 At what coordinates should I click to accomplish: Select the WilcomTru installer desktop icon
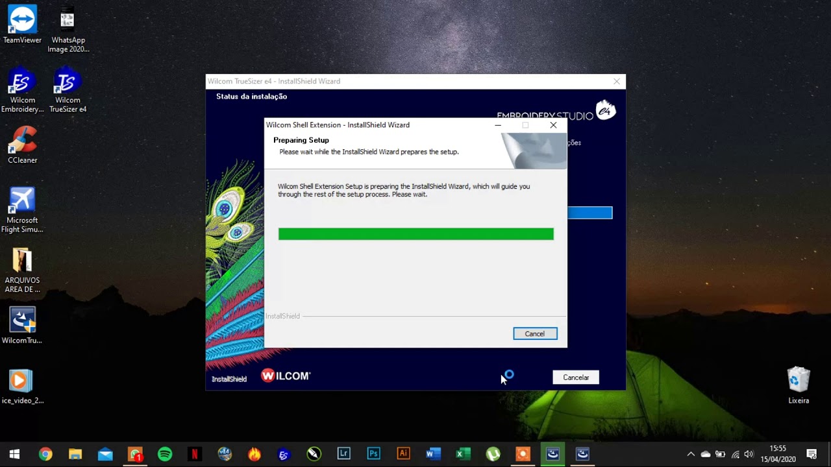(22, 326)
